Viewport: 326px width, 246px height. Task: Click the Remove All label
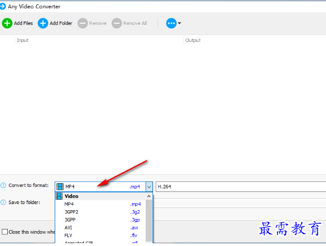click(135, 23)
